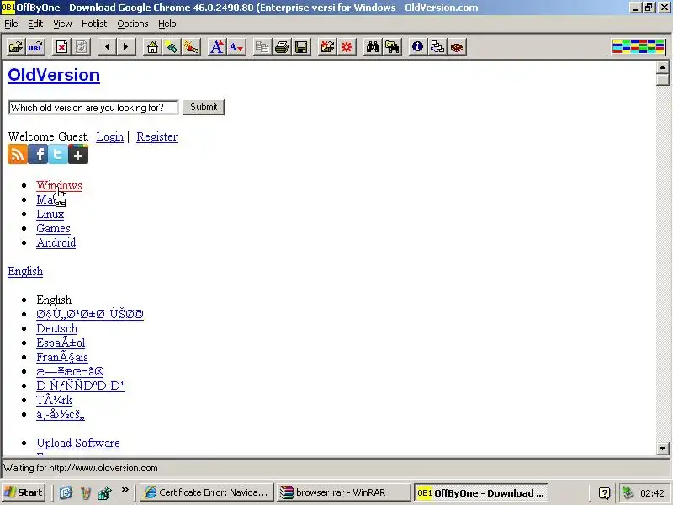Click the folder with red star icon
This screenshot has width=673, height=505.
[327, 46]
